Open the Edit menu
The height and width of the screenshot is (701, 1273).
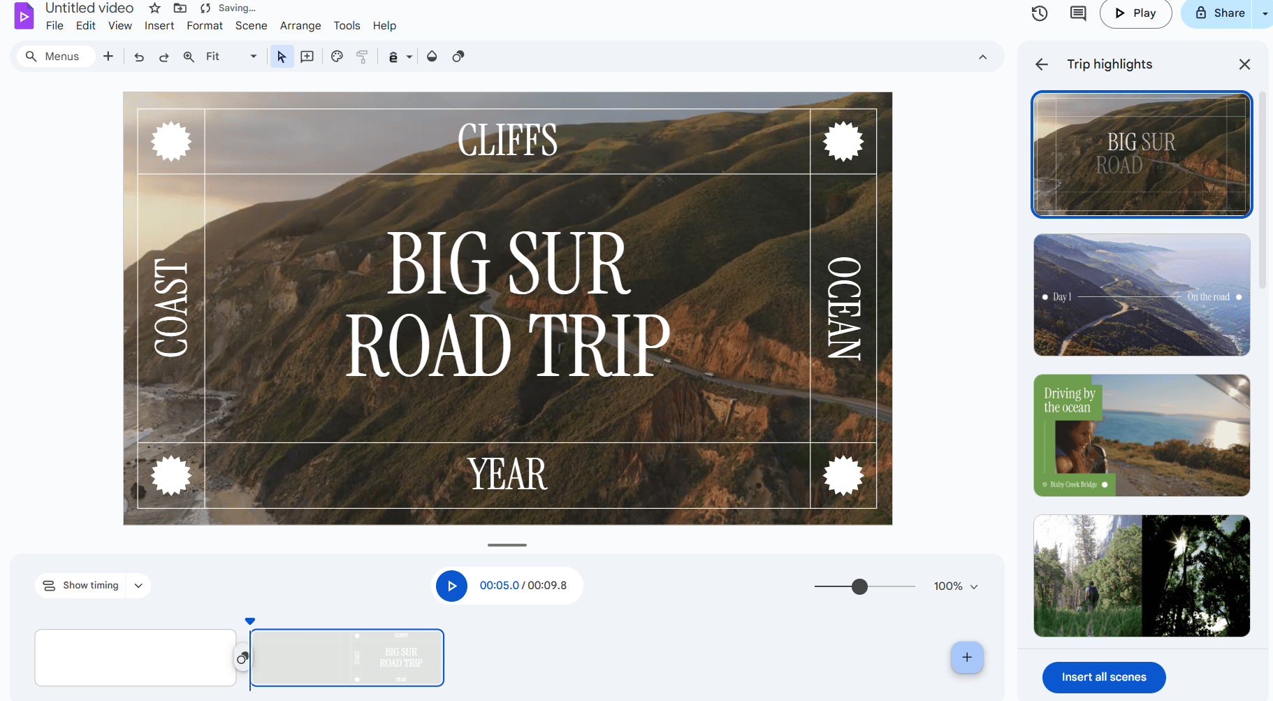[86, 26]
